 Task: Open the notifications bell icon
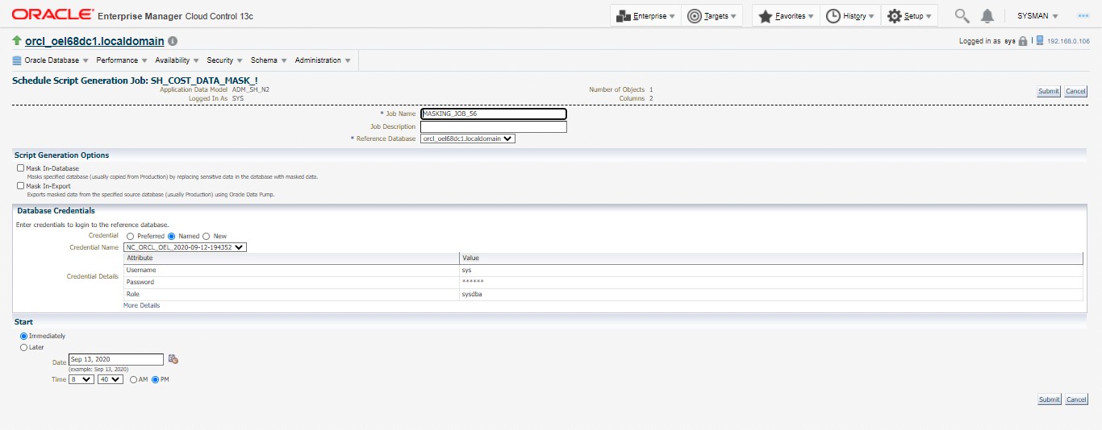pos(987,16)
